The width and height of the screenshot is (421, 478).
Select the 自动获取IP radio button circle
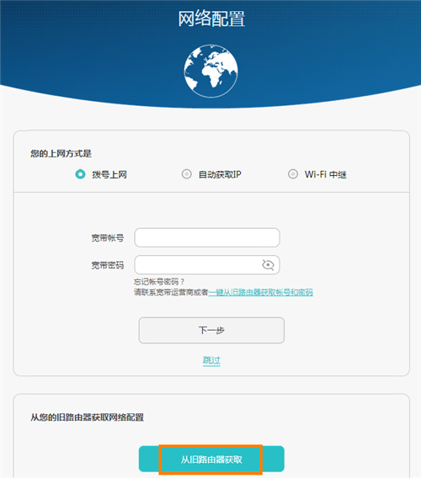[x=186, y=174]
